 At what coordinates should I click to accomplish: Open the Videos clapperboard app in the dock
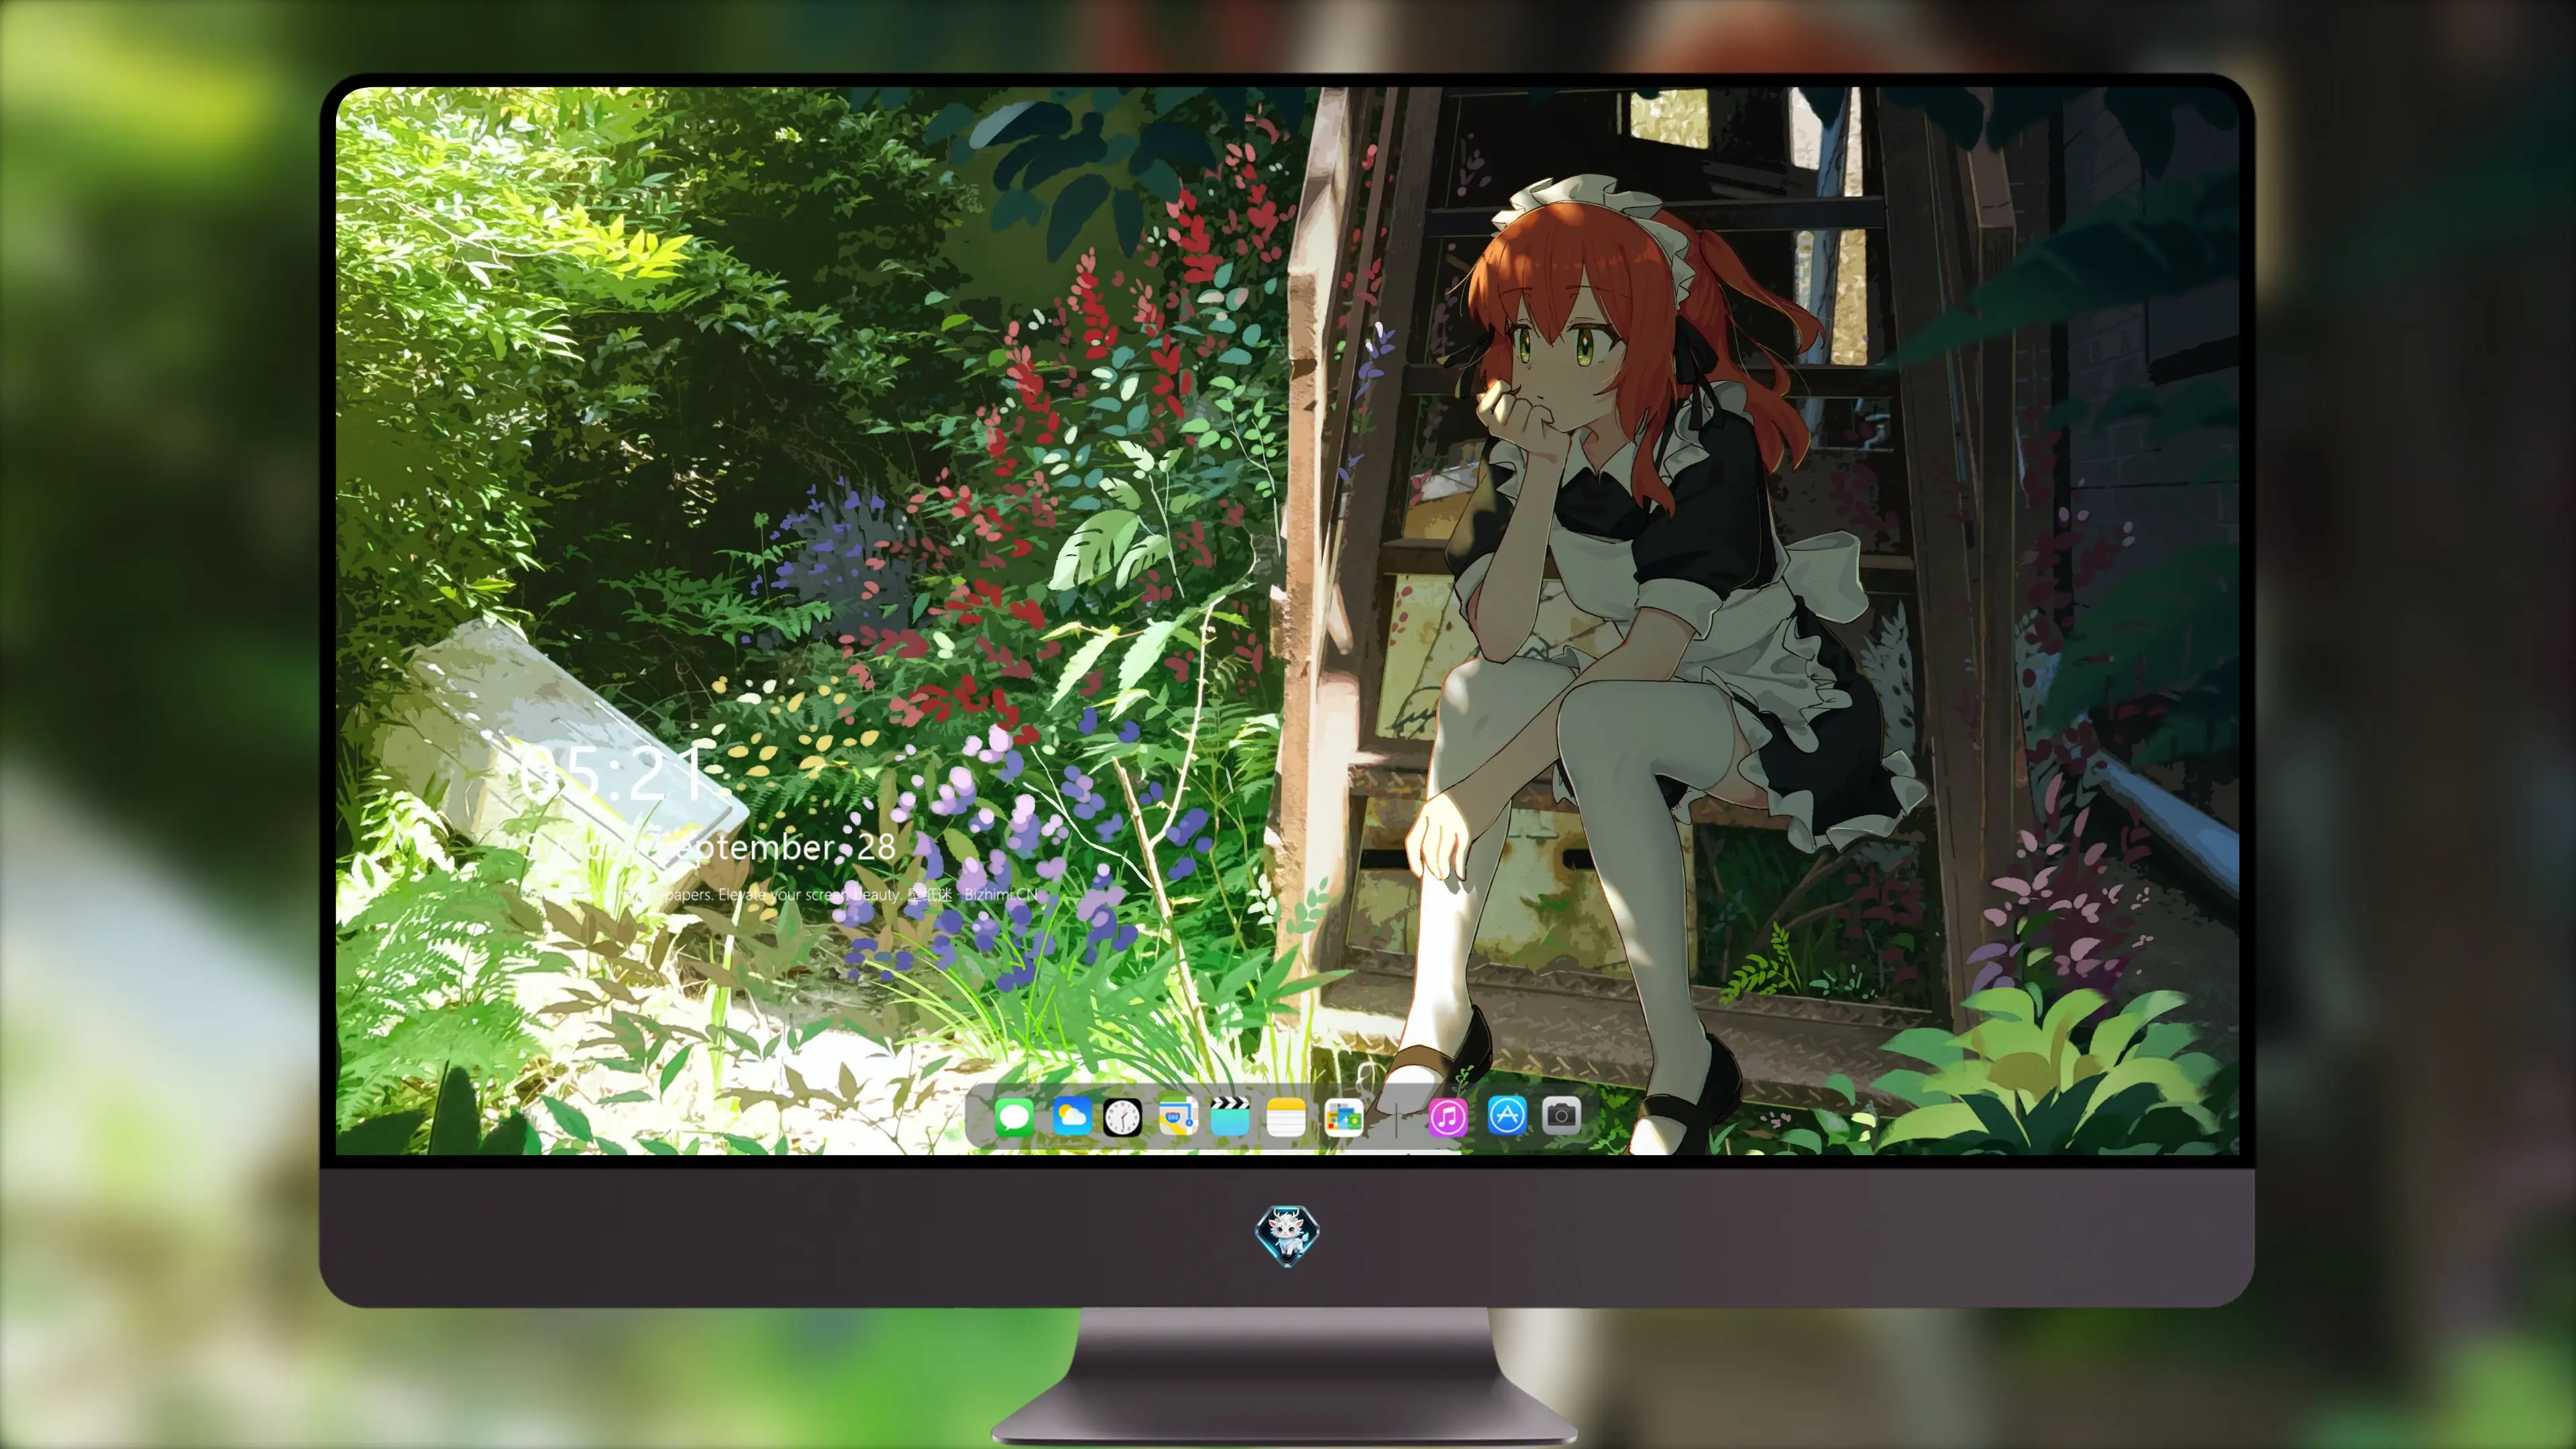point(1230,1116)
